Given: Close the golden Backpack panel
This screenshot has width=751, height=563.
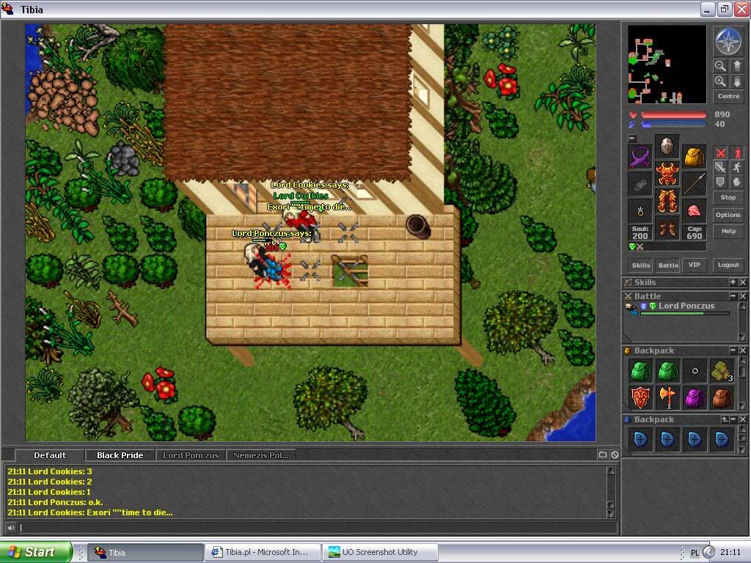Looking at the screenshot, I should click(x=742, y=350).
